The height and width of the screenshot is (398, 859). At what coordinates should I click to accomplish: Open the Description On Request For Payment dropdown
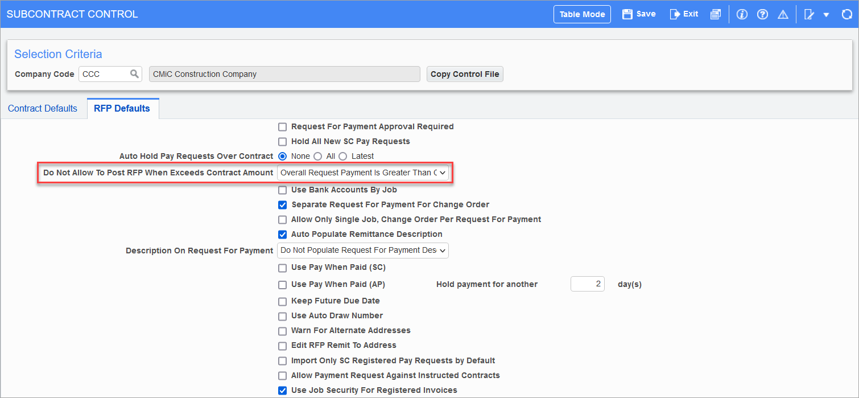(x=362, y=250)
